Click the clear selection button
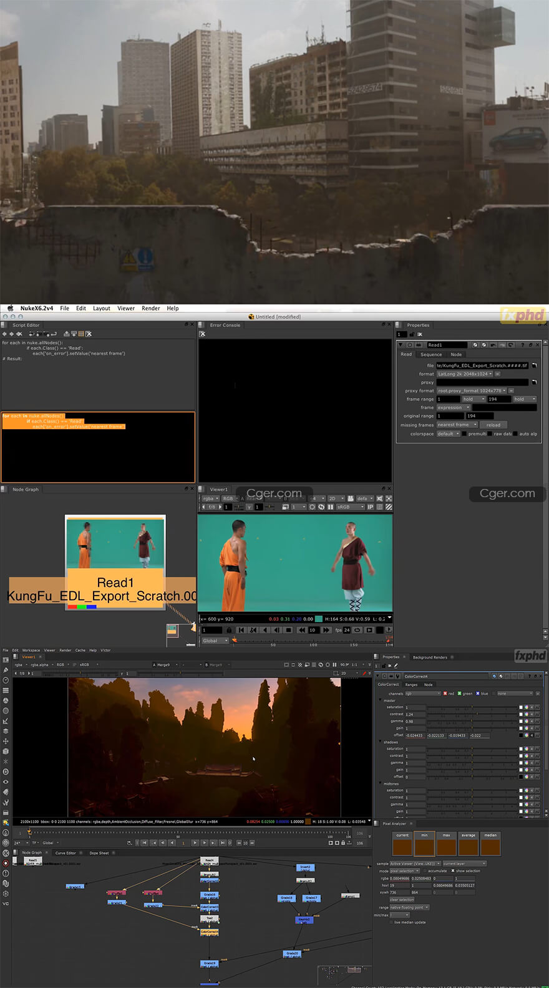The width and height of the screenshot is (549, 988). tap(402, 899)
